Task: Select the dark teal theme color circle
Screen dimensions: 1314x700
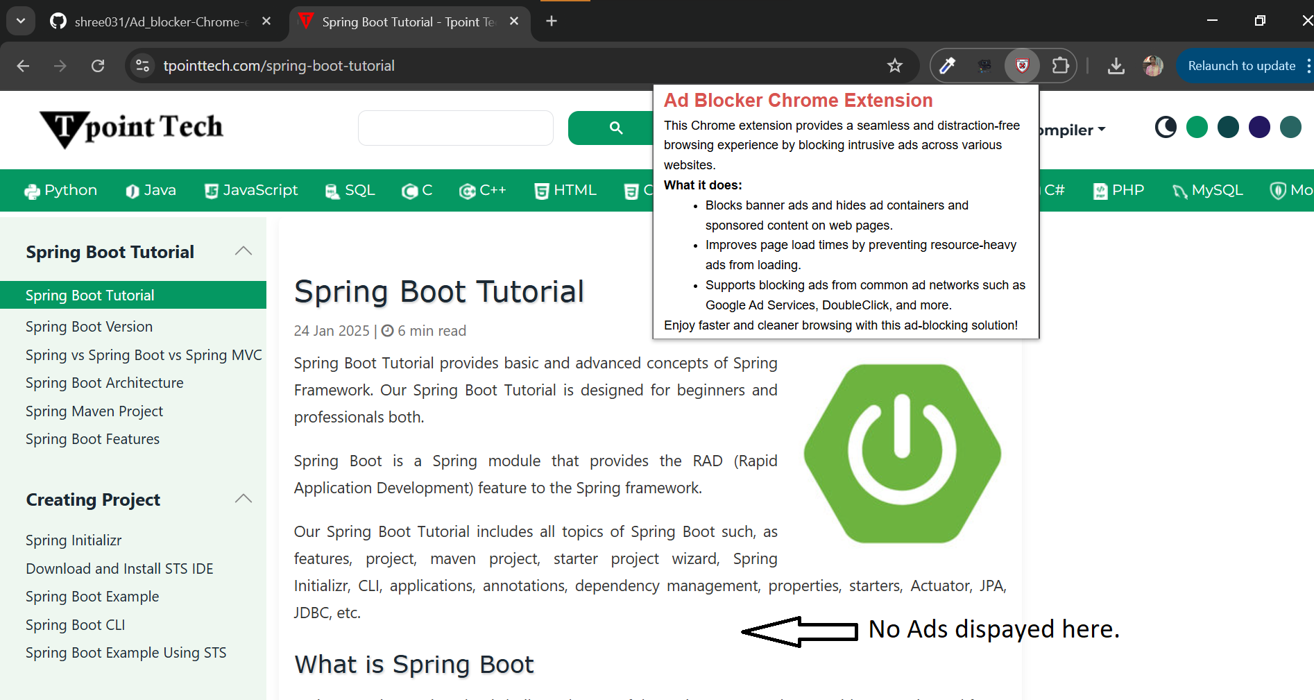Action: [x=1228, y=127]
